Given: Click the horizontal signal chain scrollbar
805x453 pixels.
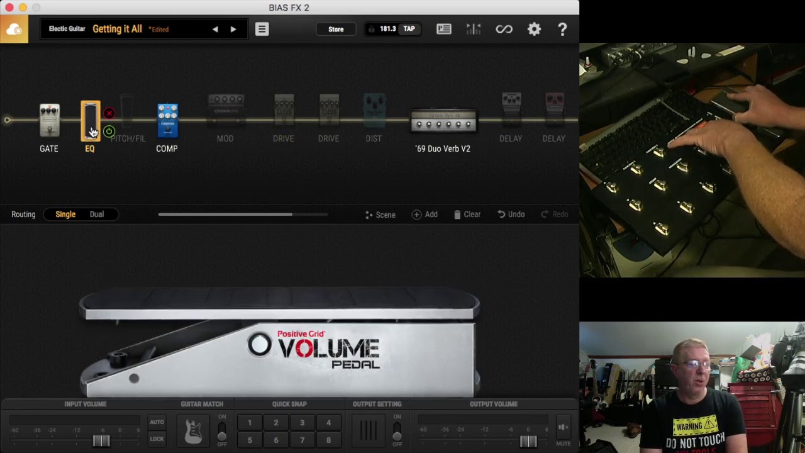Looking at the screenshot, I should 225,215.
